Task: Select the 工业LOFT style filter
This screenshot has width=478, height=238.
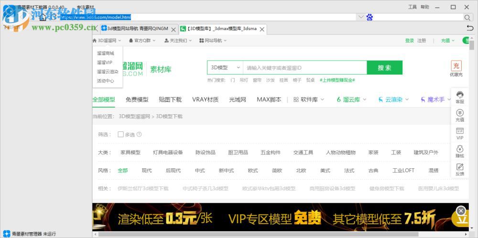Action: click(x=403, y=170)
